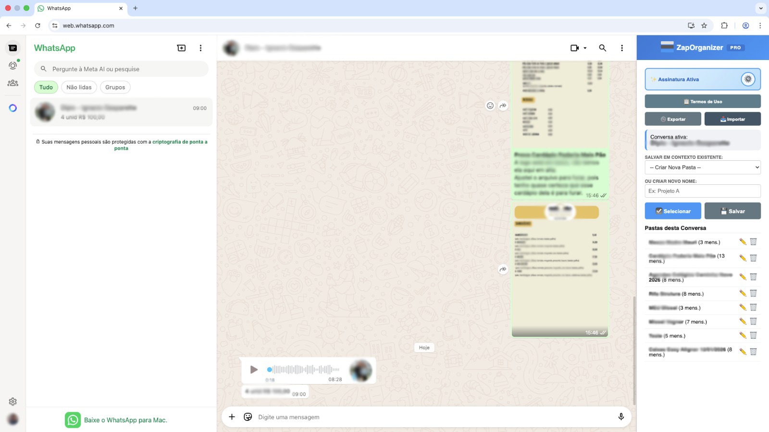Click the "Baixe o WhatsApp para Mac" link
Viewport: 769px width, 432px height.
coord(125,420)
